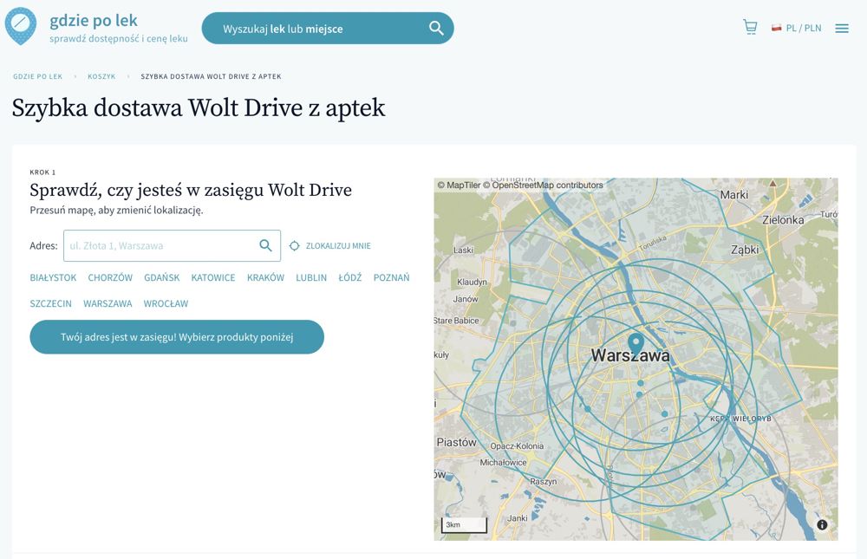This screenshot has height=559, width=867.
Task: Click the ZLOKALIZUJ MNIE link
Action: (338, 246)
